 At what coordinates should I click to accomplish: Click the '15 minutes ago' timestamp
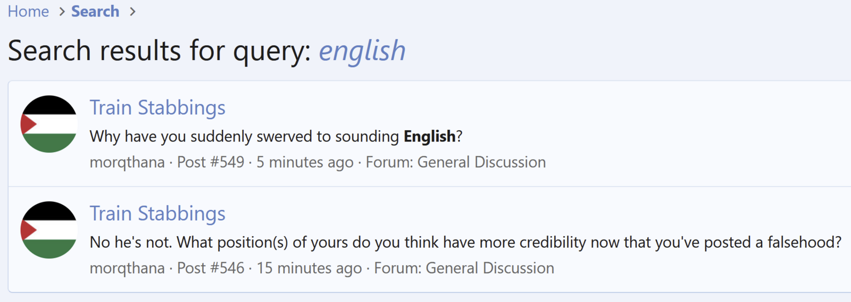(x=309, y=268)
